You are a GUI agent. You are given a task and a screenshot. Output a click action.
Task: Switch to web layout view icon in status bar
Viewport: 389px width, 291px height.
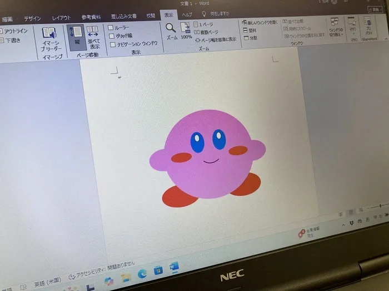[361, 210]
